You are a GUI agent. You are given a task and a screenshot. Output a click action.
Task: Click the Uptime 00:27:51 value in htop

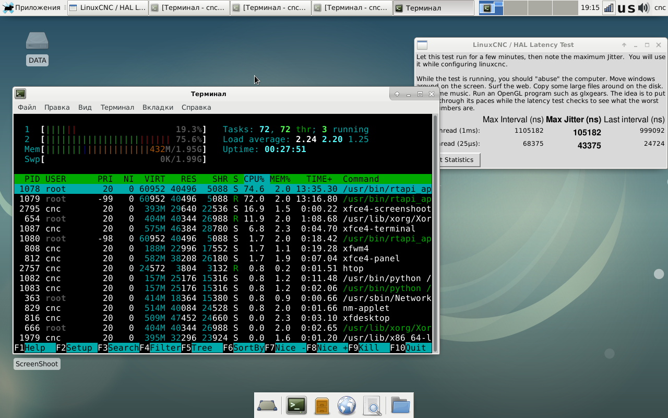tap(285, 149)
